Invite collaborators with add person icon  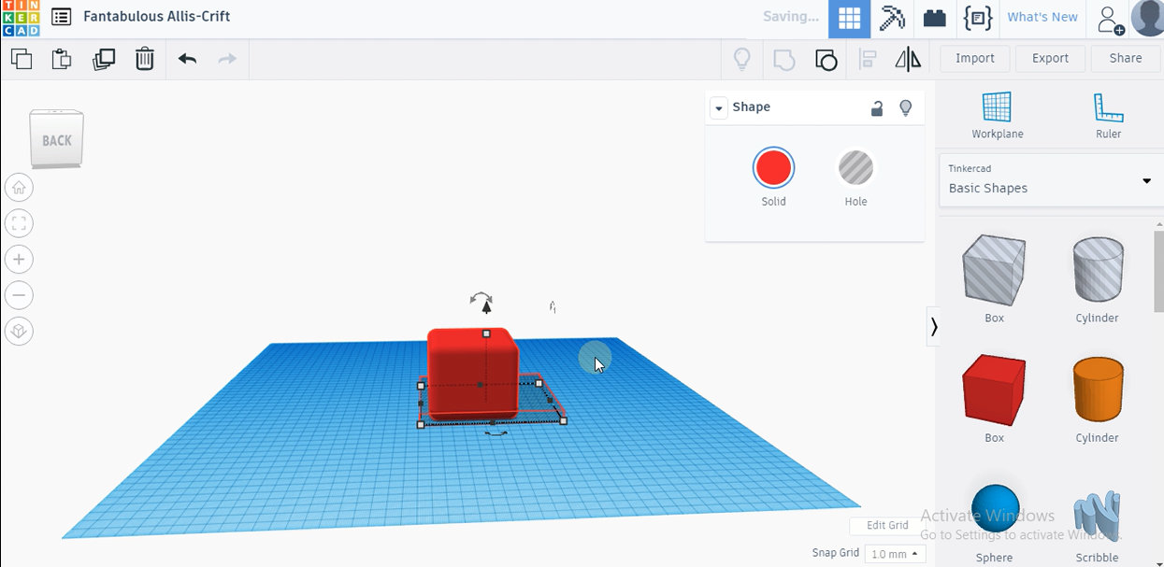(1111, 19)
